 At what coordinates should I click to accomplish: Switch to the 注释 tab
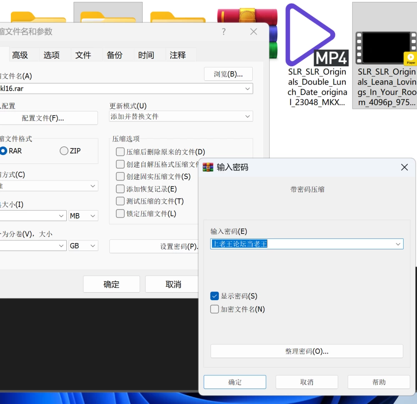pos(178,55)
